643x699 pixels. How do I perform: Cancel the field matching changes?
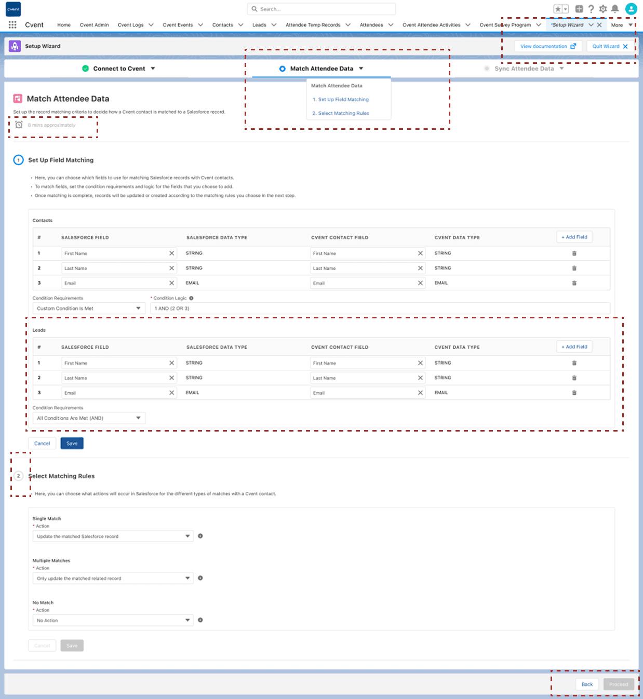pos(42,443)
